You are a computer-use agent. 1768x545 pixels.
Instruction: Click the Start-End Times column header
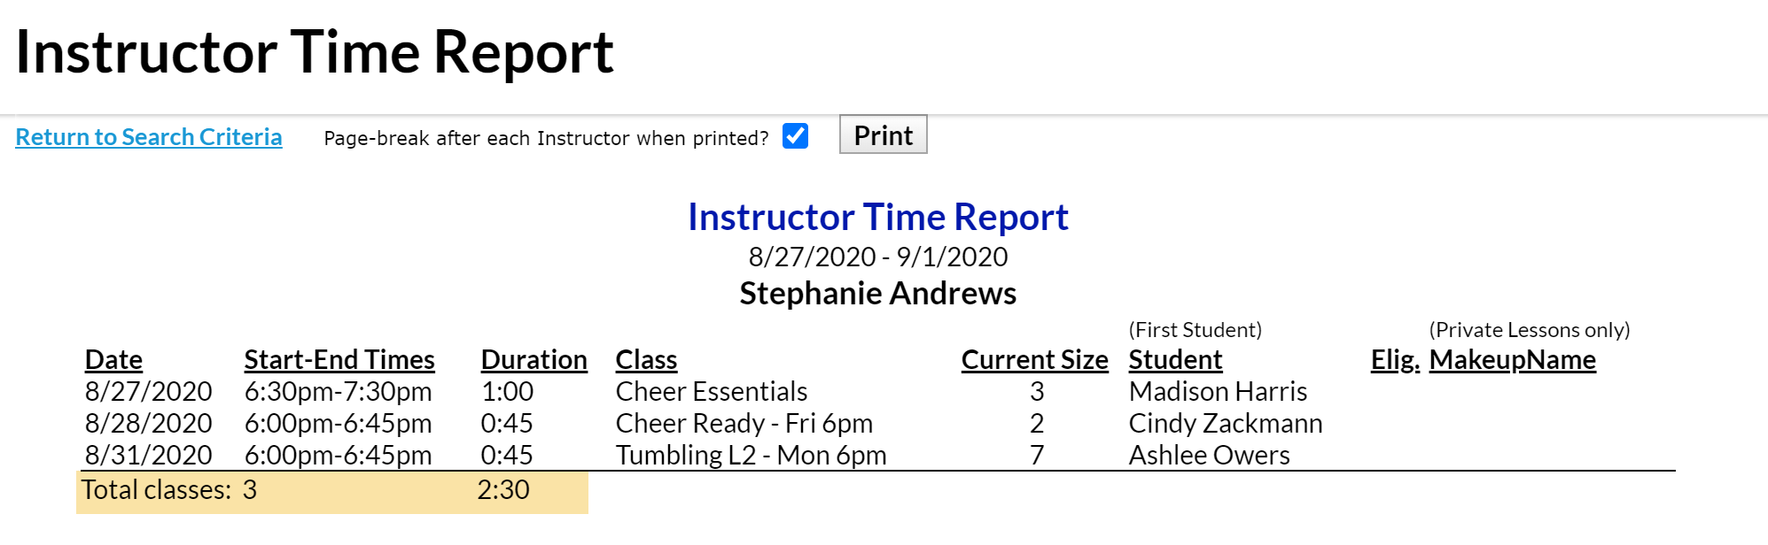pos(339,360)
